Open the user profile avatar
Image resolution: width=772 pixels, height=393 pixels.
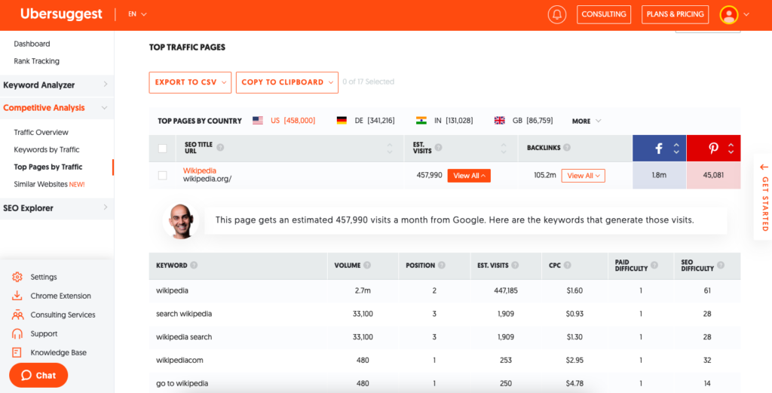click(x=729, y=15)
